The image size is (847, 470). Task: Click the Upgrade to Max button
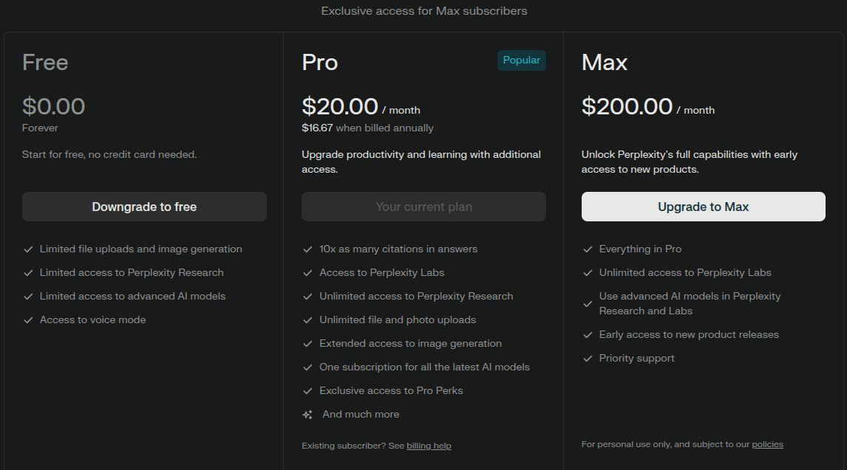(704, 207)
